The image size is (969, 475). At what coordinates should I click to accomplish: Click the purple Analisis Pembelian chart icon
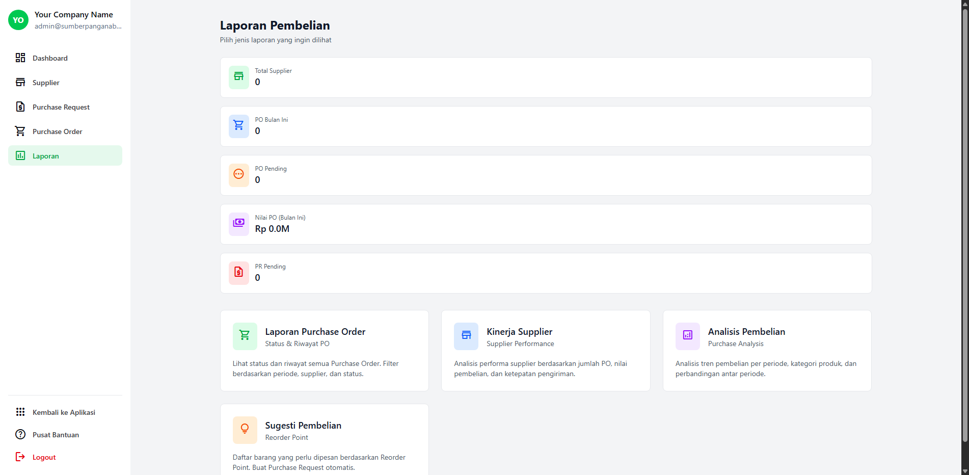tap(687, 336)
